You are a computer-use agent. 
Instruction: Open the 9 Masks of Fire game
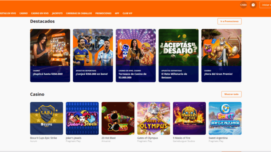pyautogui.click(x=189, y=118)
